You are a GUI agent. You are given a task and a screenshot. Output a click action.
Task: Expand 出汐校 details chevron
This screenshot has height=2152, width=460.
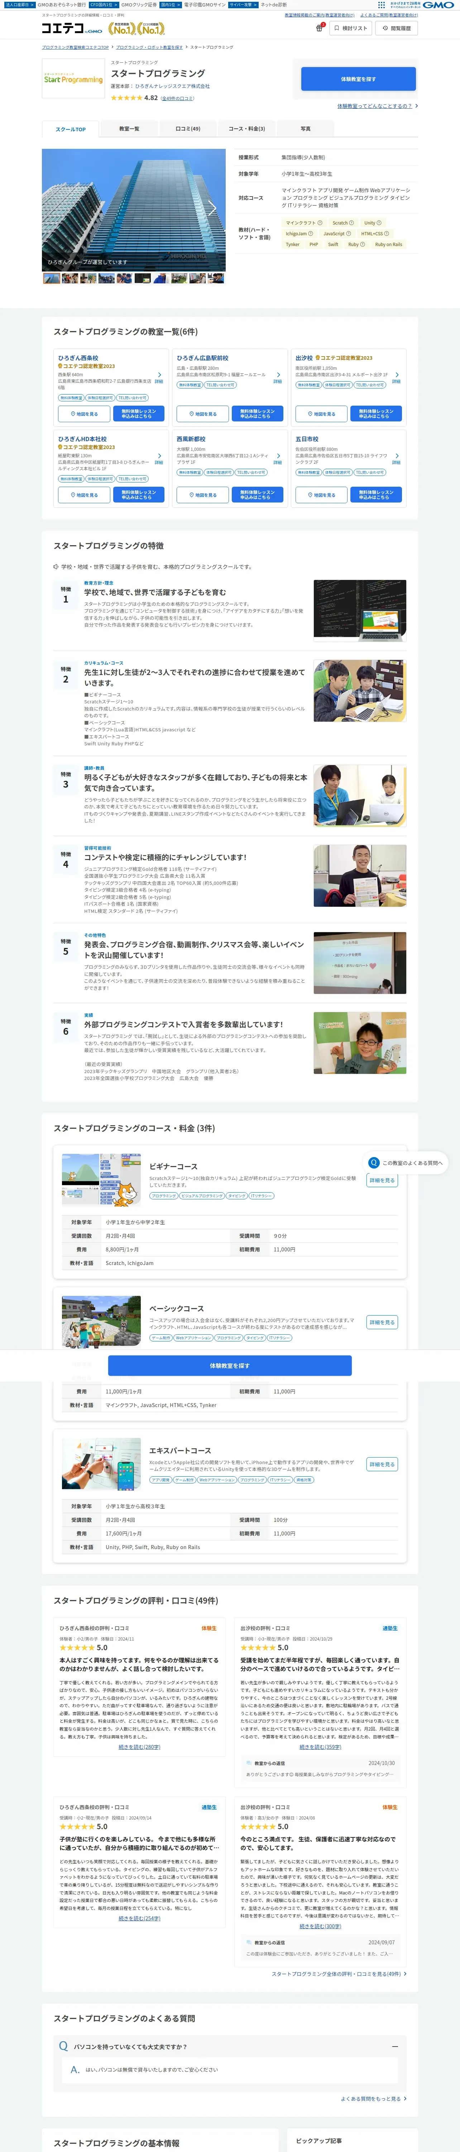(x=397, y=375)
